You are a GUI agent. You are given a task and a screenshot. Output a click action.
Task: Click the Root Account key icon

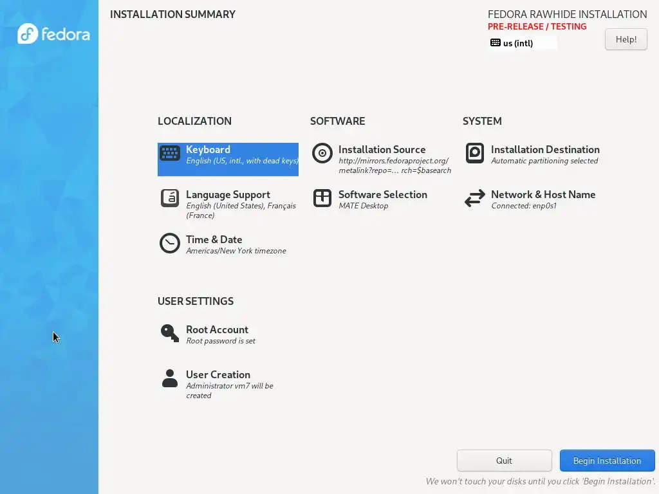170,333
